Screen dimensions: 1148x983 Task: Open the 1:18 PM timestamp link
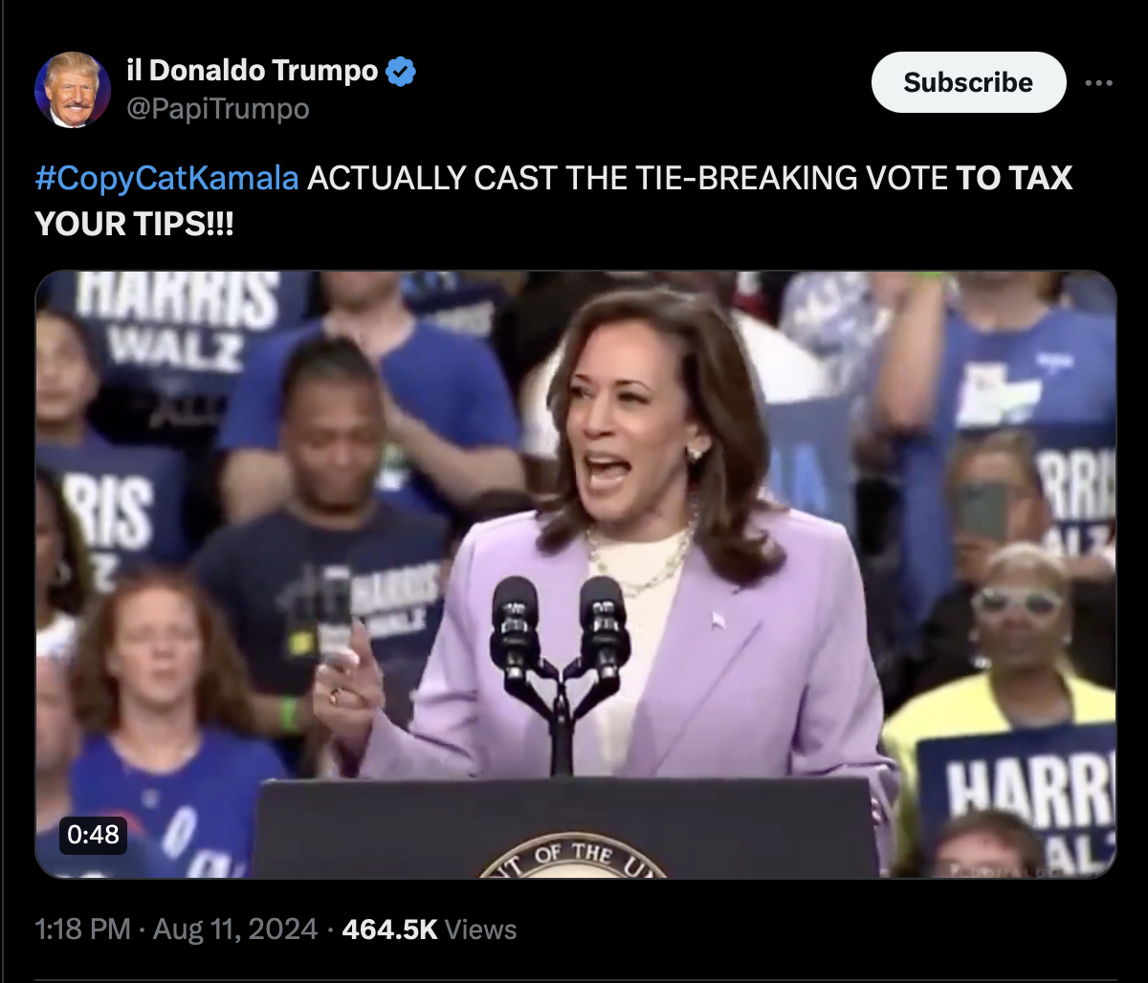pyautogui.click(x=82, y=928)
